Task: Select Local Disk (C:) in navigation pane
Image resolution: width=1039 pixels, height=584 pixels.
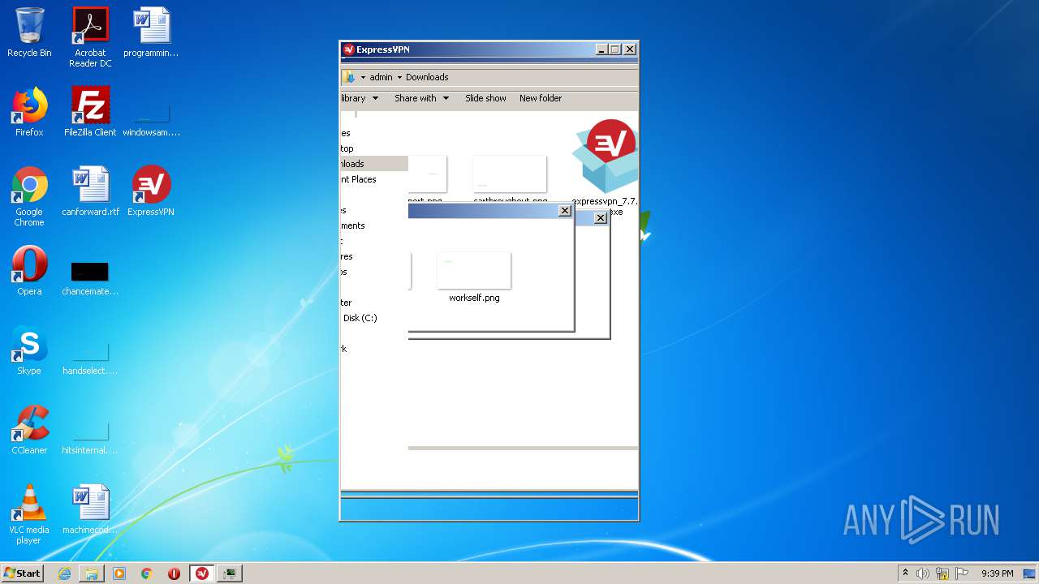Action: 360,318
